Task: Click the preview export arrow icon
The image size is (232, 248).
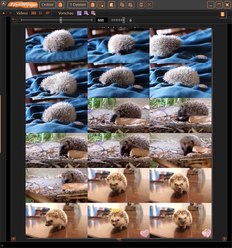Action: pos(86,13)
